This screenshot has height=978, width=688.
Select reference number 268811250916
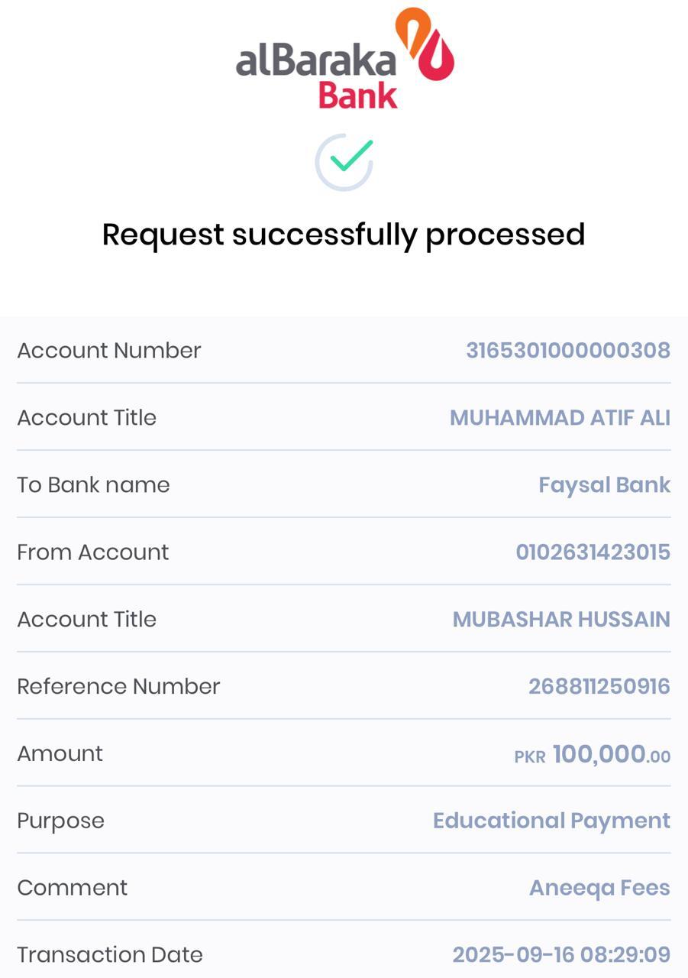599,687
